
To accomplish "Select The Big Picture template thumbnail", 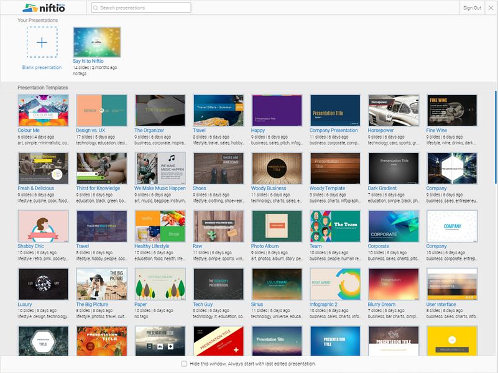I will click(101, 284).
